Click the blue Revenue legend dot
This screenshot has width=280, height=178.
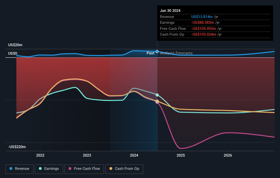(x=11, y=168)
